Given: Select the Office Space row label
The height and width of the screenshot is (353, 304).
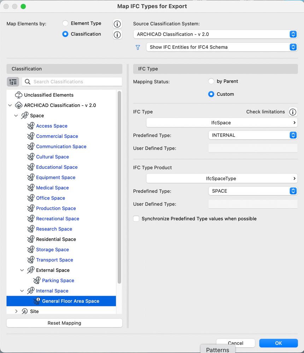Looking at the screenshot, I should click(x=51, y=198).
